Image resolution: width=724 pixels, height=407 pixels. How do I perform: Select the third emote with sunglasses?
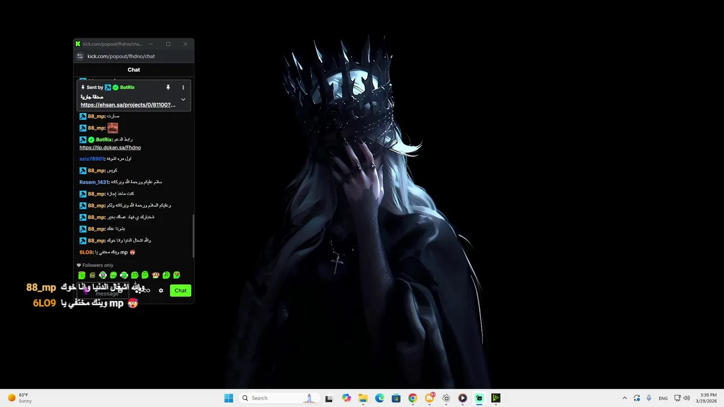pos(103,275)
